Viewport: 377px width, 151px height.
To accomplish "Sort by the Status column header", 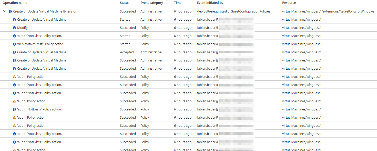I will (x=124, y=3).
